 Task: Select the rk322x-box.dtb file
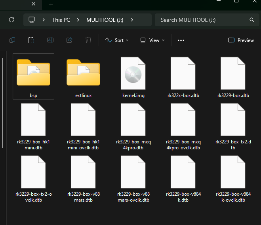point(183,76)
